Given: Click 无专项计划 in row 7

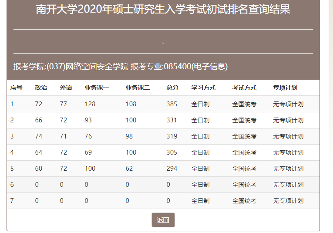Looking at the screenshot, I should pos(288,201).
